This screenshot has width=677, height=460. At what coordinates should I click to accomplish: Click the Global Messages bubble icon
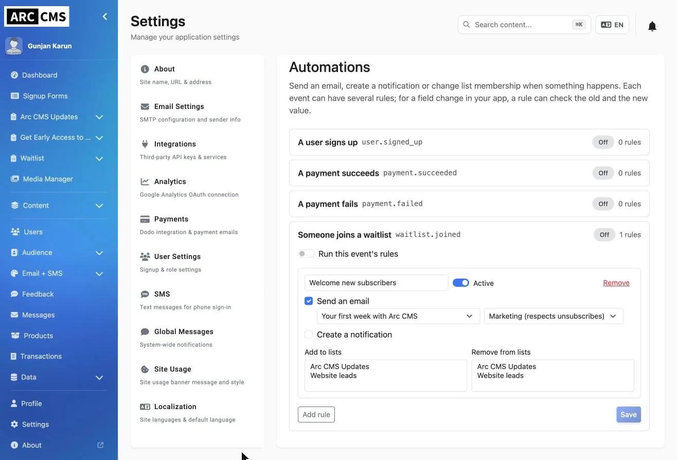pyautogui.click(x=145, y=332)
